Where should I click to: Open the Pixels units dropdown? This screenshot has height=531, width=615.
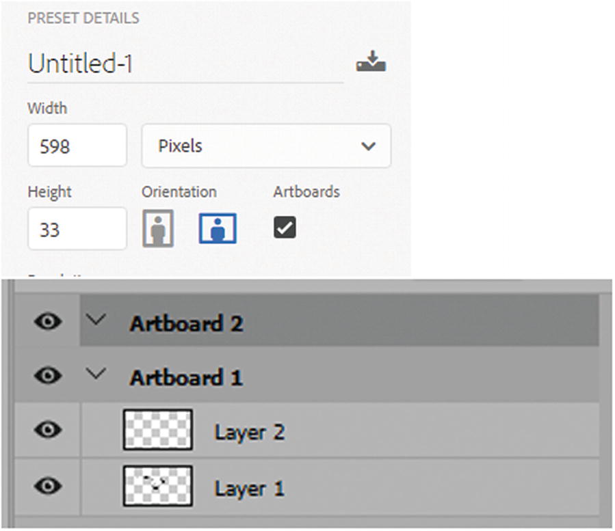[266, 146]
